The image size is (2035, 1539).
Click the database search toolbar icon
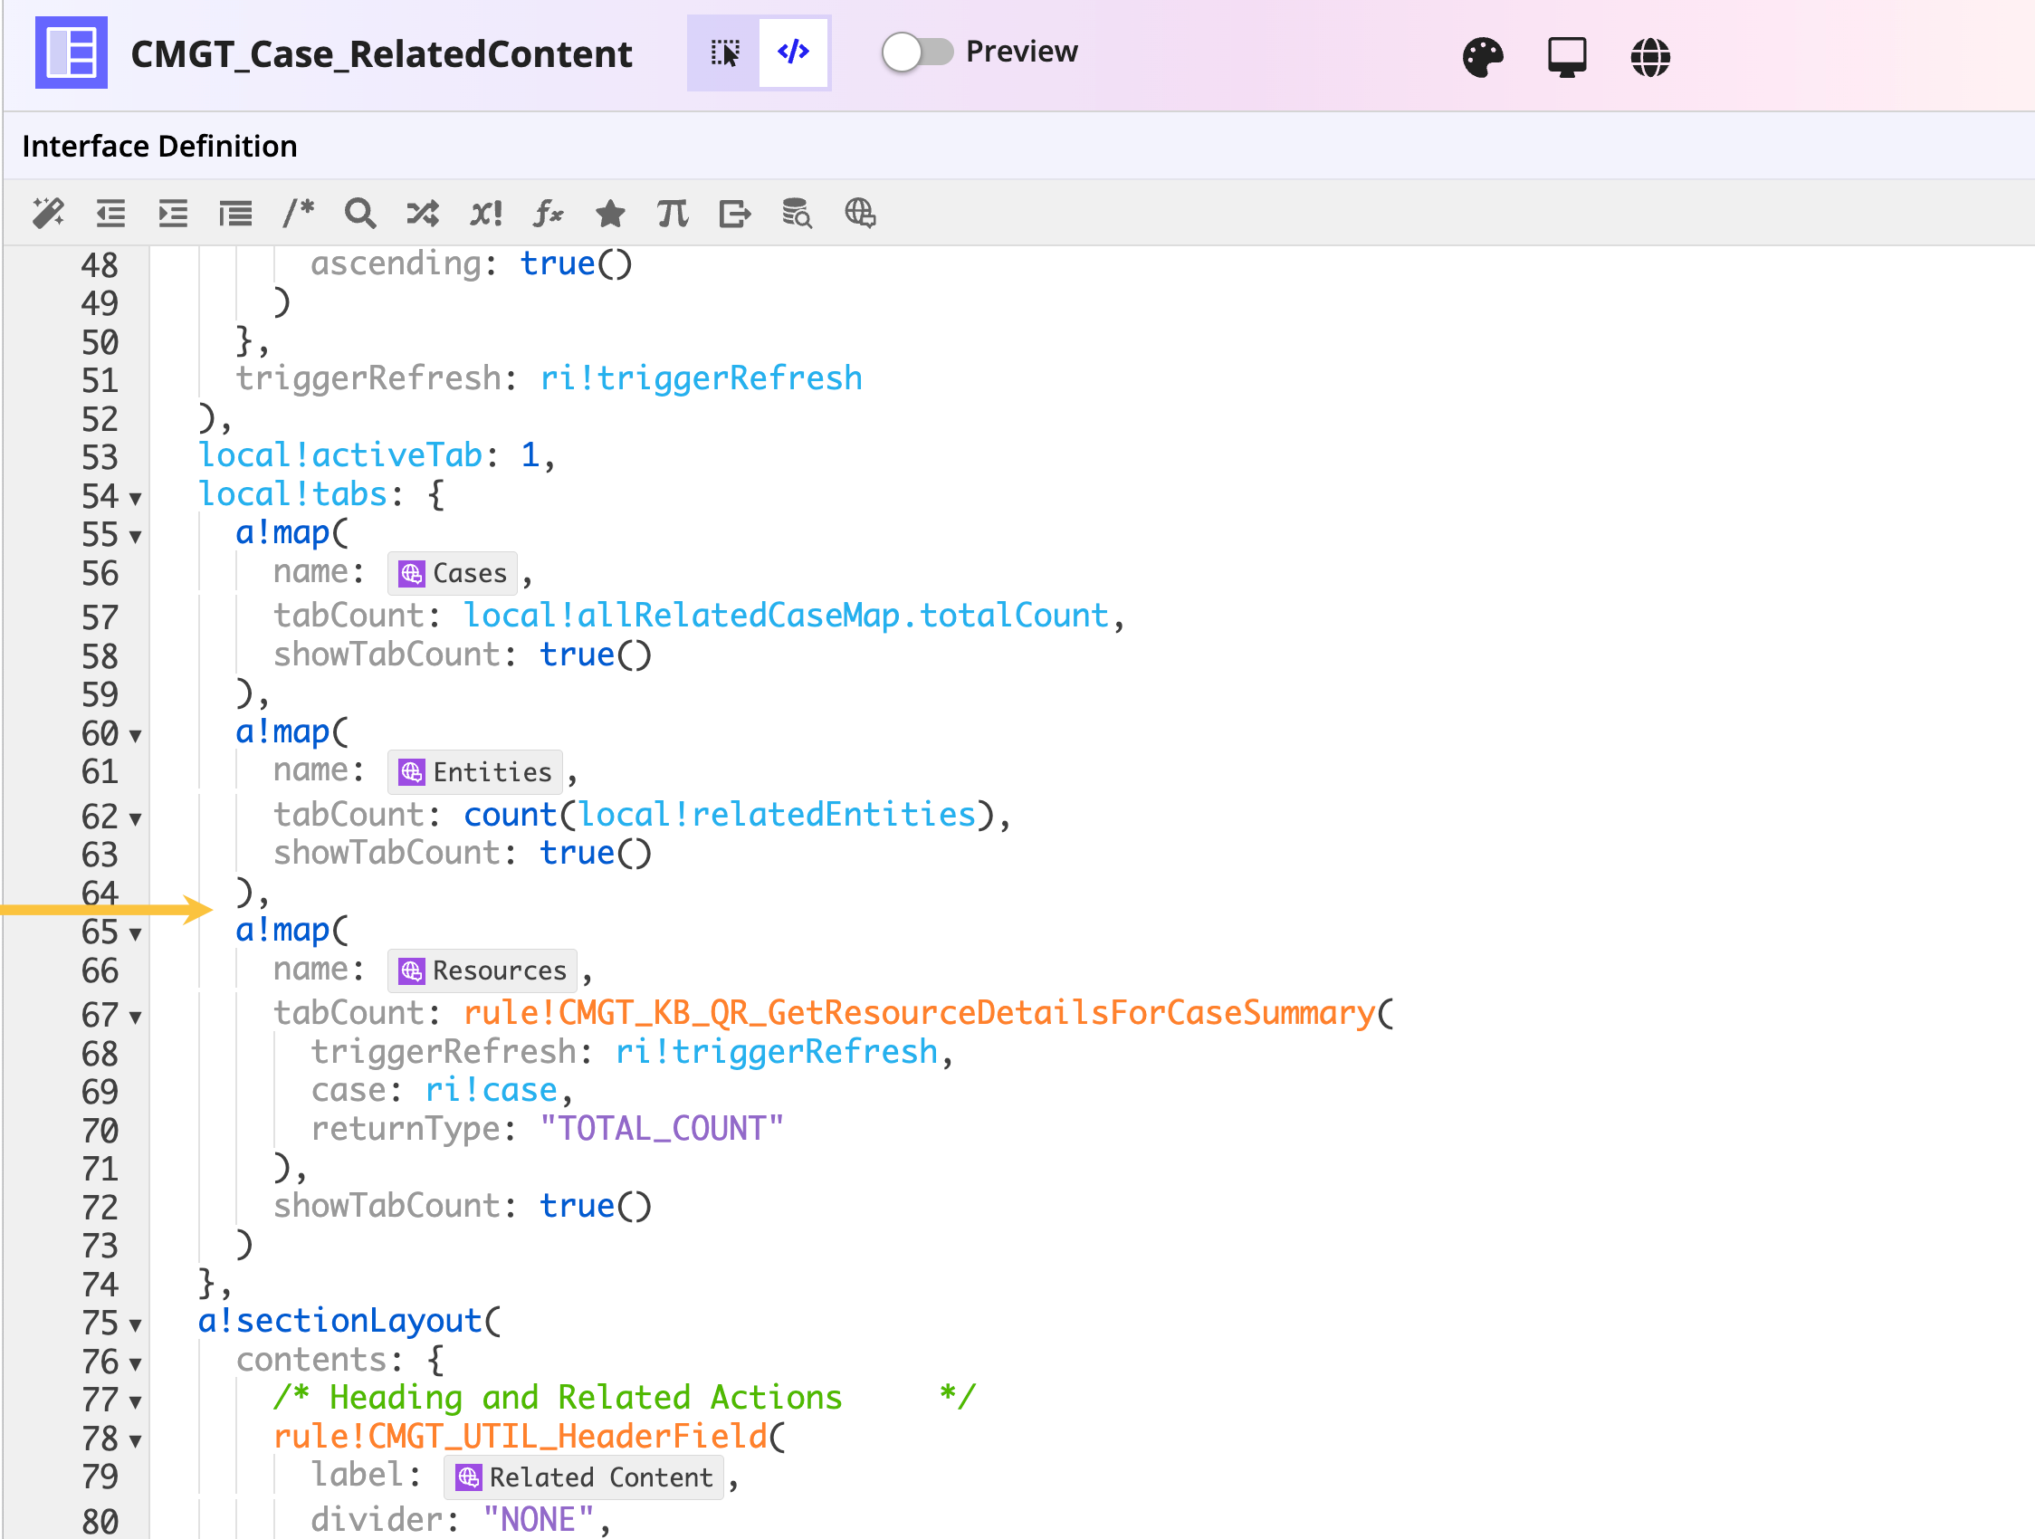pyautogui.click(x=797, y=214)
